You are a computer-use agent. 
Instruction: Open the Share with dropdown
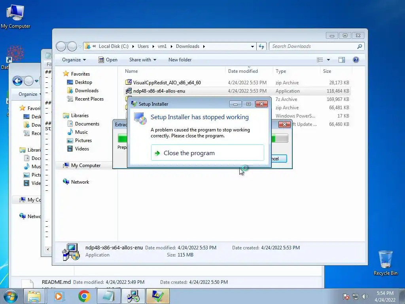pyautogui.click(x=142, y=60)
